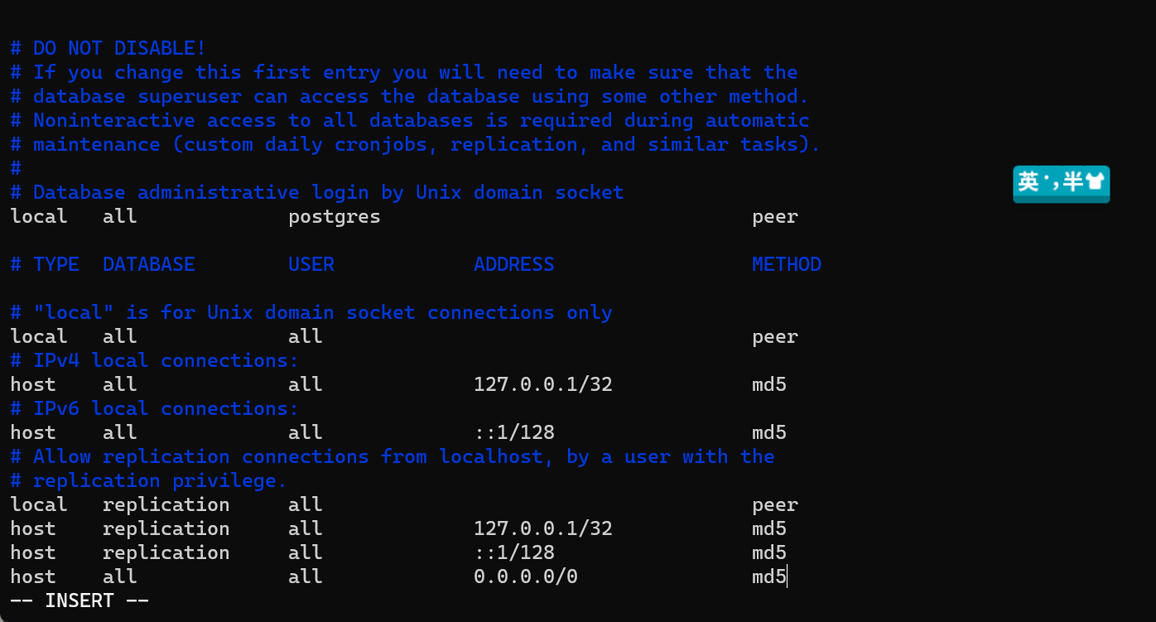Image resolution: width=1156 pixels, height=622 pixels.
Task: Click replication on the local replication line
Action: tap(166, 505)
